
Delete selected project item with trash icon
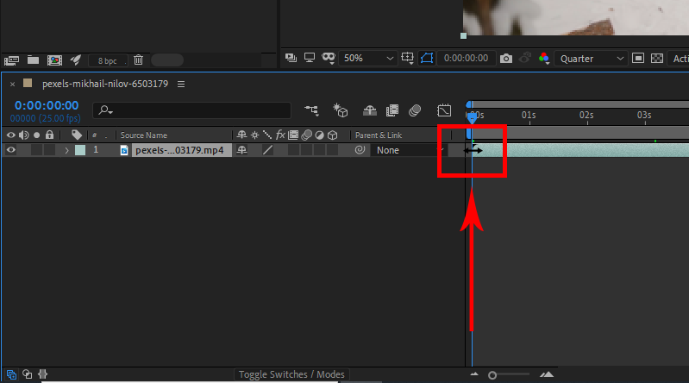click(x=138, y=60)
